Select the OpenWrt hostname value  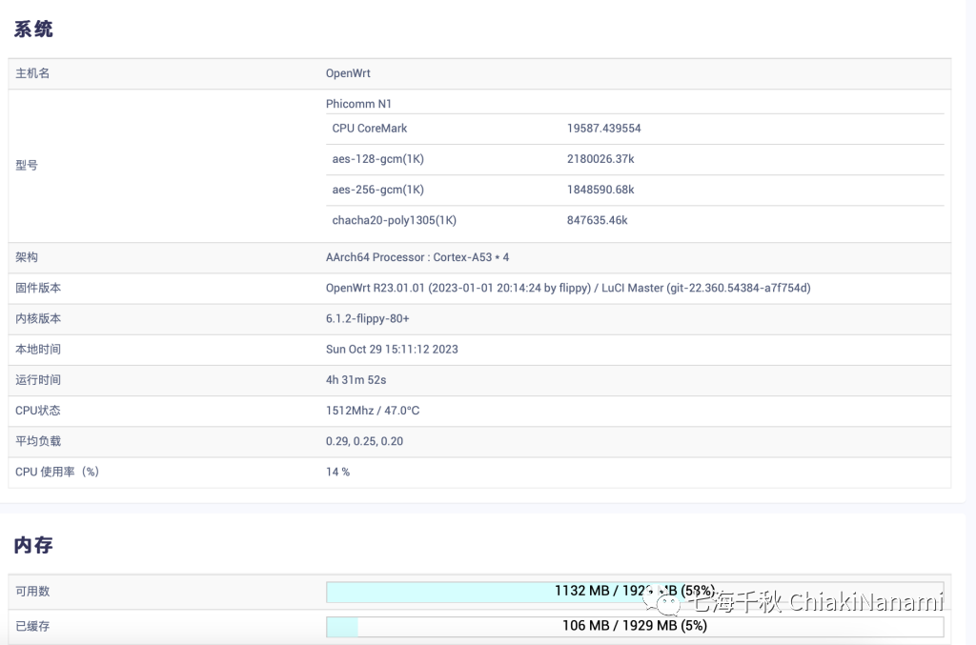click(348, 73)
